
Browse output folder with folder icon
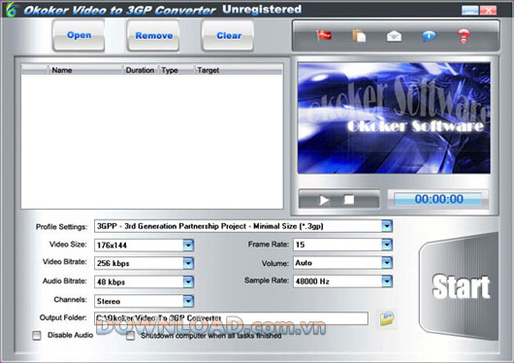click(387, 318)
